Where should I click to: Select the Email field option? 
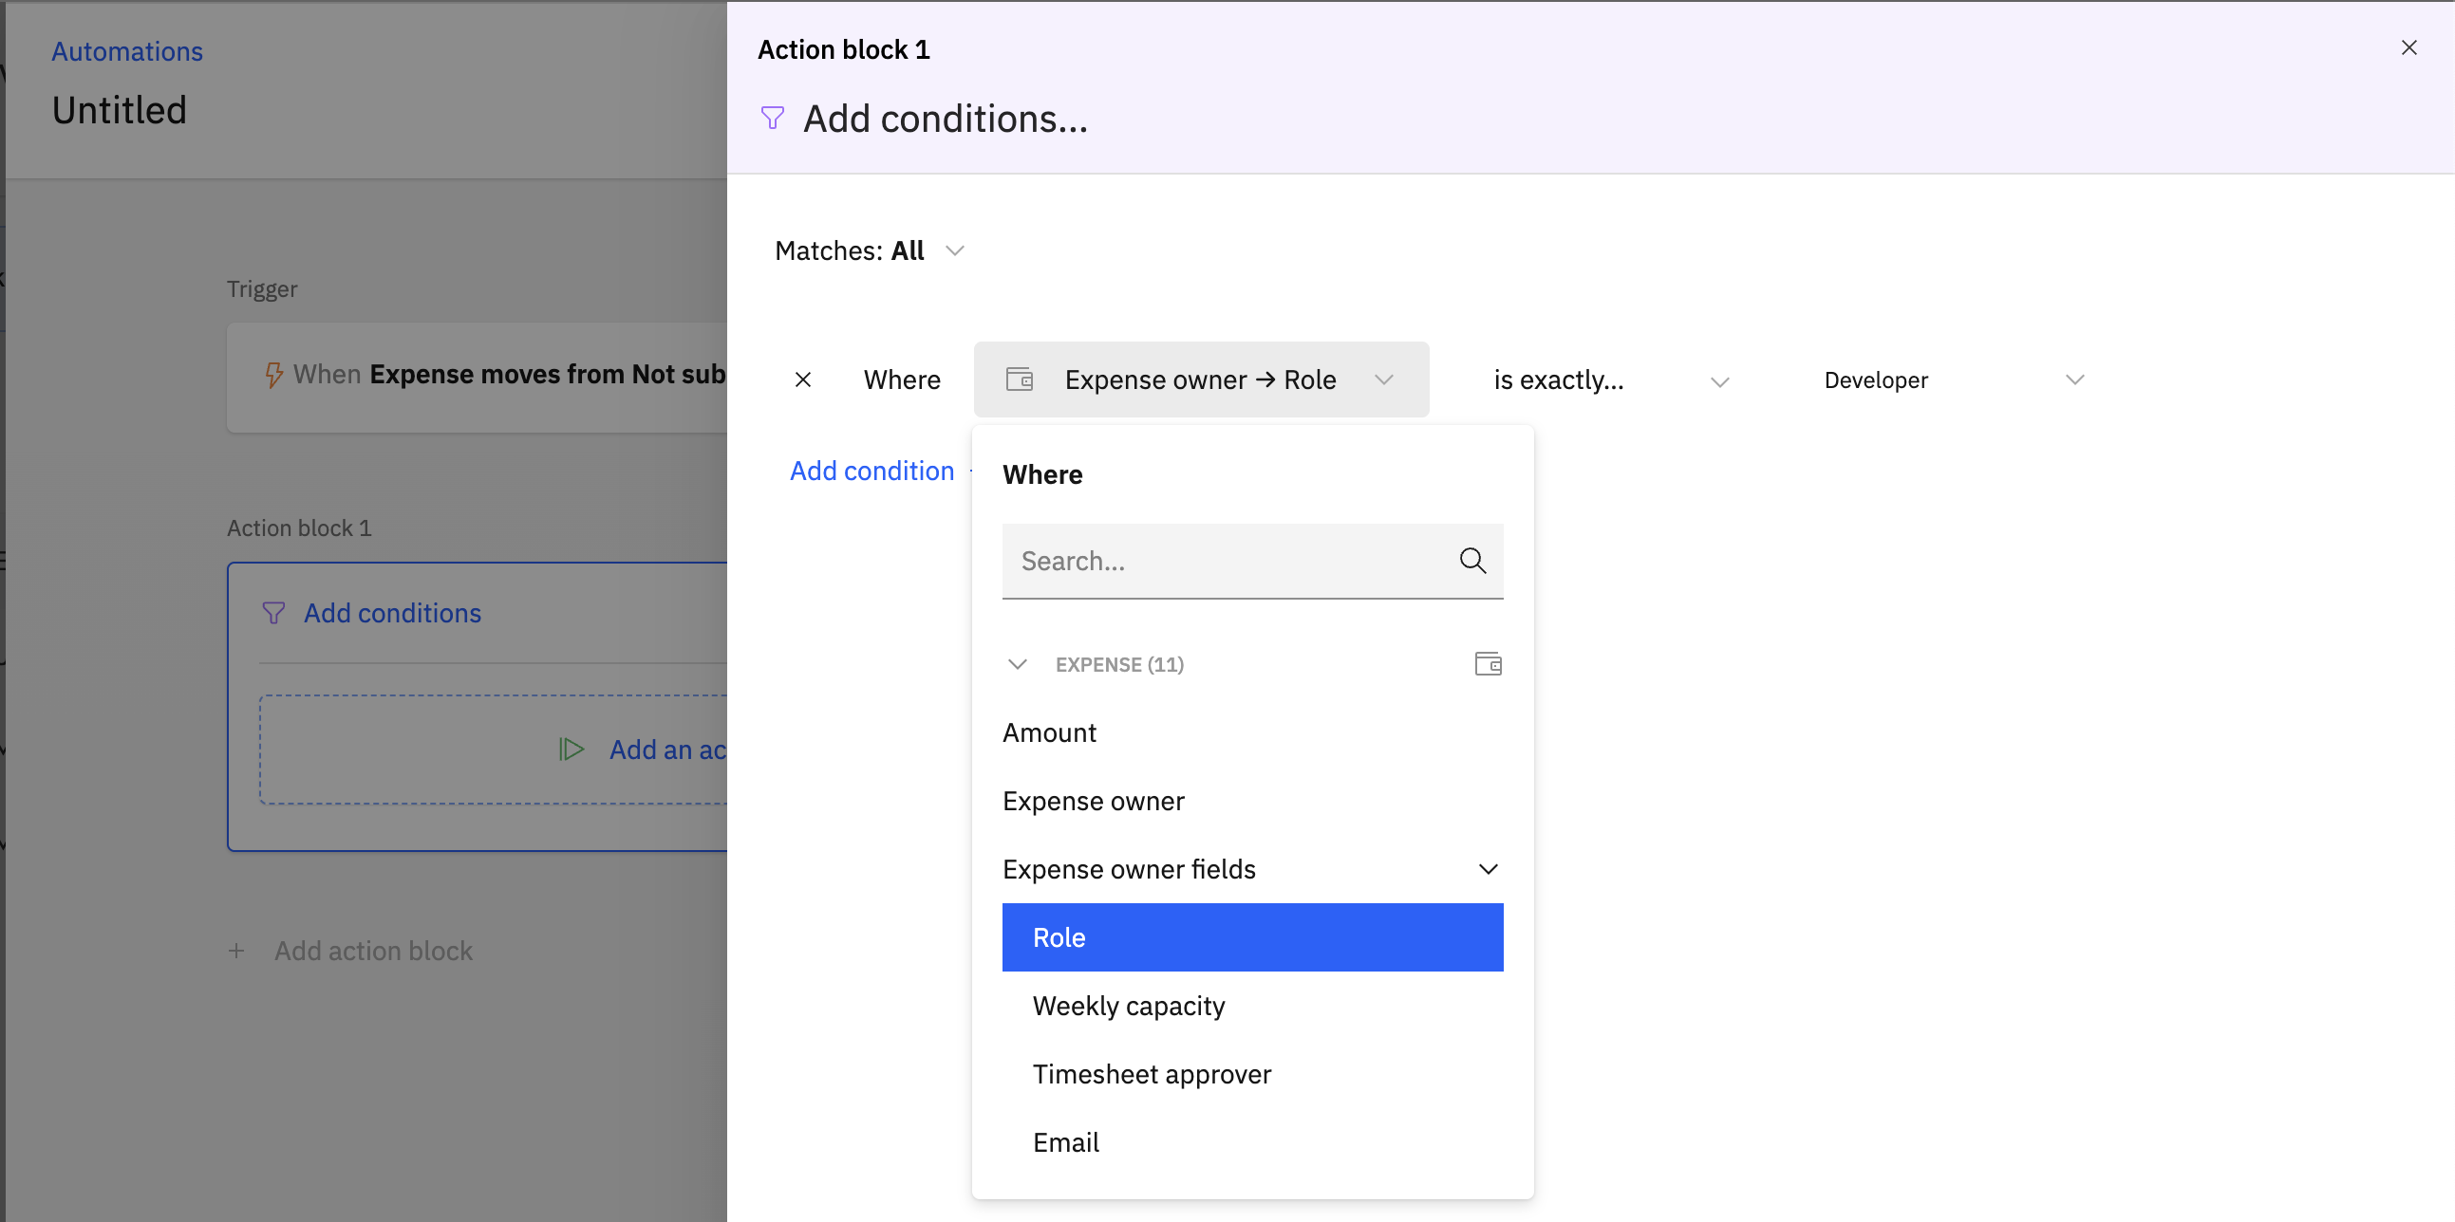click(x=1065, y=1141)
